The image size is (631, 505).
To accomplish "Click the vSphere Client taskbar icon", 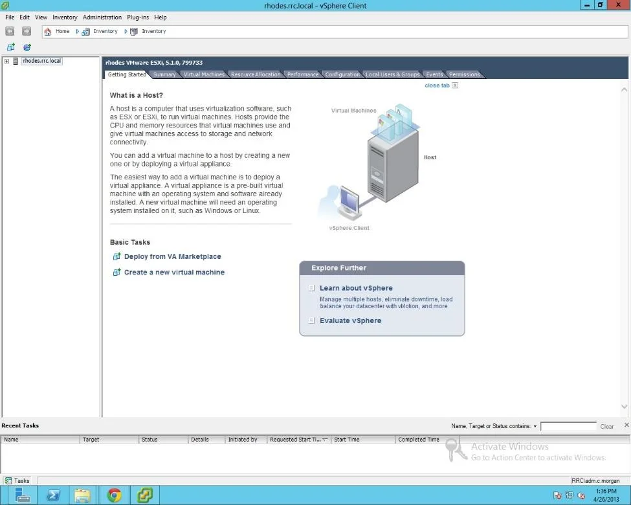I will (144, 495).
